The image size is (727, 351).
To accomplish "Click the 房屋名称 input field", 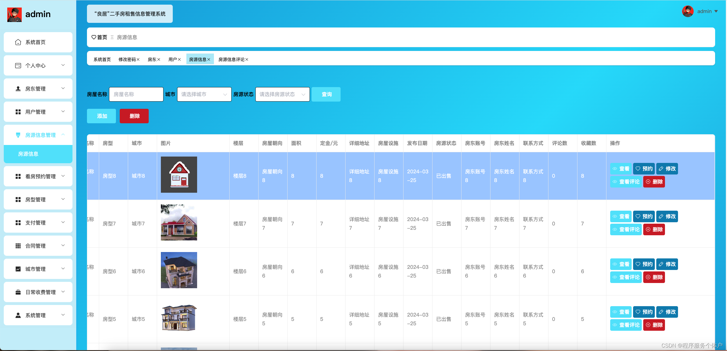I will pos(136,94).
